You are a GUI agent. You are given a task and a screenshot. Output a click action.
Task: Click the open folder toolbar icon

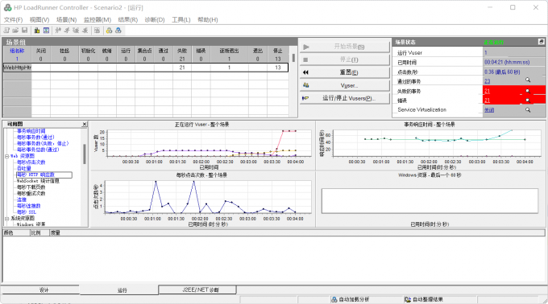[x=16, y=31]
